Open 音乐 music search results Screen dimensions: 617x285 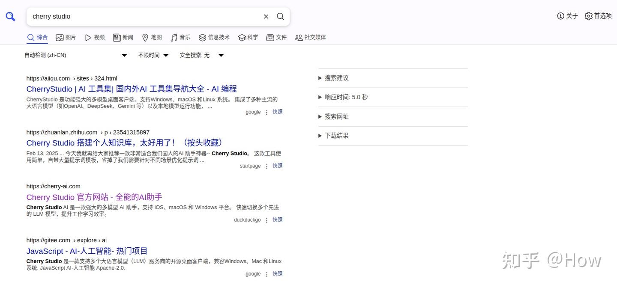click(x=180, y=37)
